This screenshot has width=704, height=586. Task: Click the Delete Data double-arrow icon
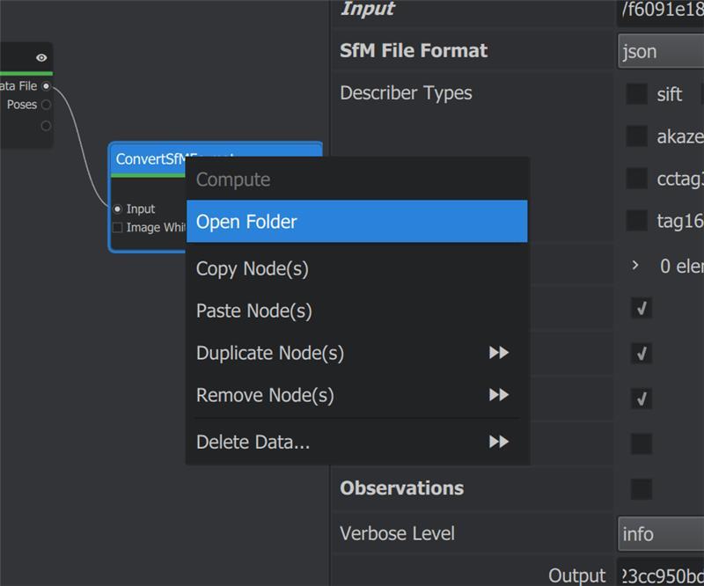point(499,443)
